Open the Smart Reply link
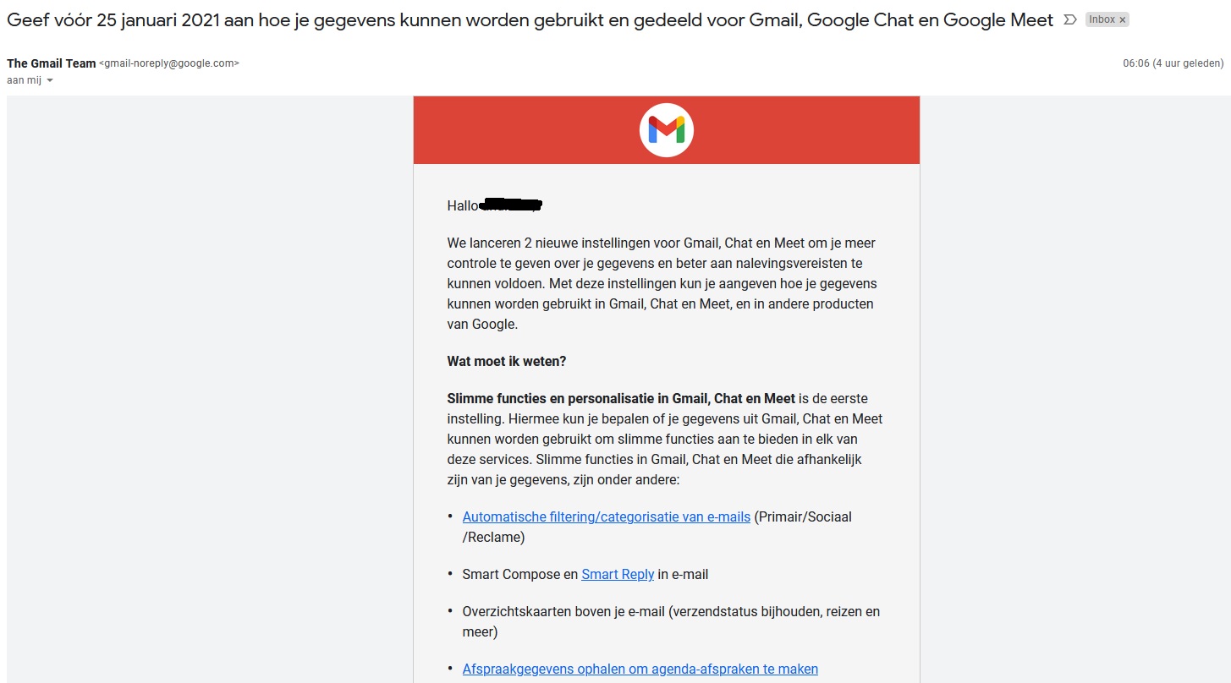 pyautogui.click(x=618, y=574)
